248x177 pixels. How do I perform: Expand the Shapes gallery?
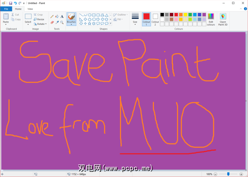coord(111,24)
